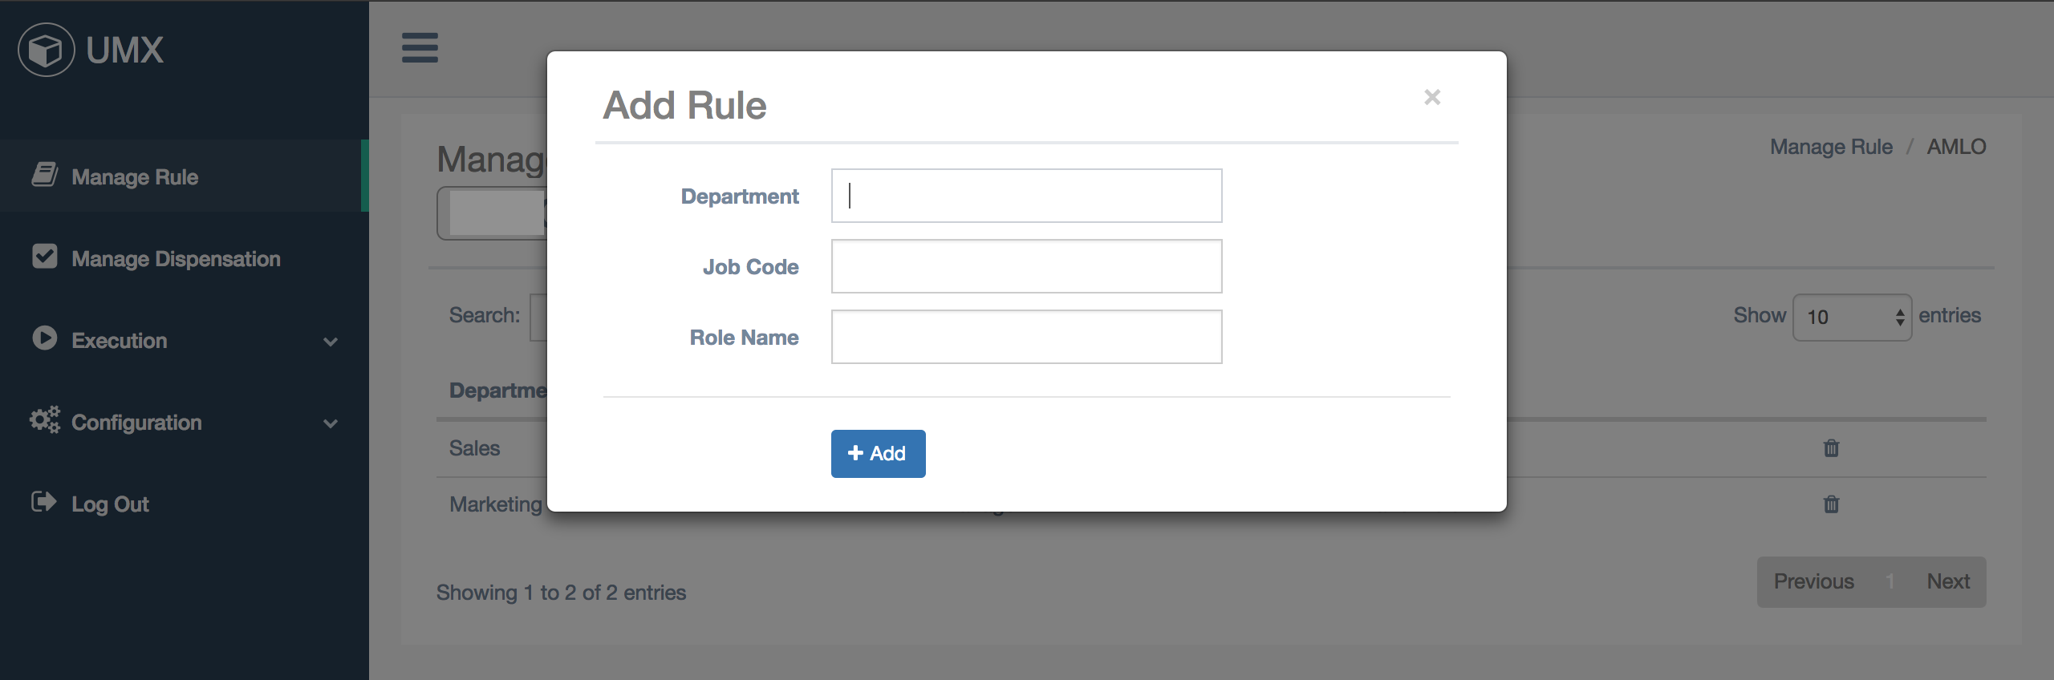Viewport: 2054px width, 680px height.
Task: Click the Manage Rule book icon
Action: pos(45,174)
